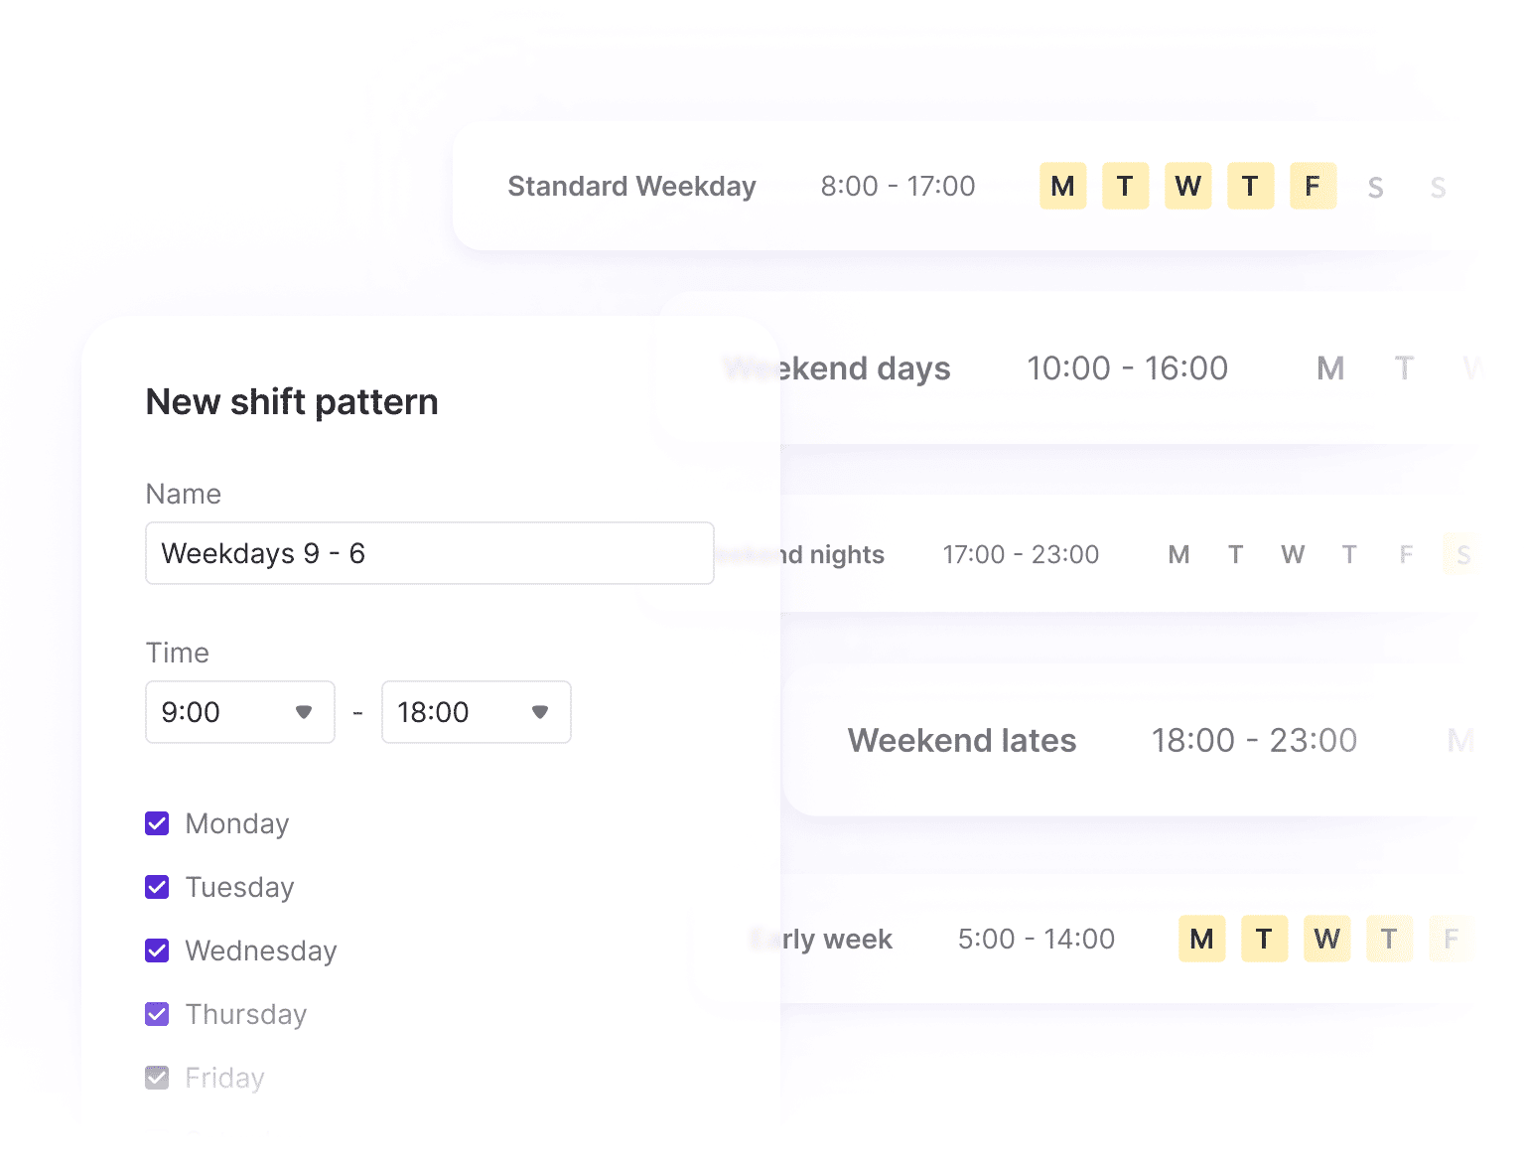
Task: Edit the shift pattern Name field
Action: coord(429,553)
